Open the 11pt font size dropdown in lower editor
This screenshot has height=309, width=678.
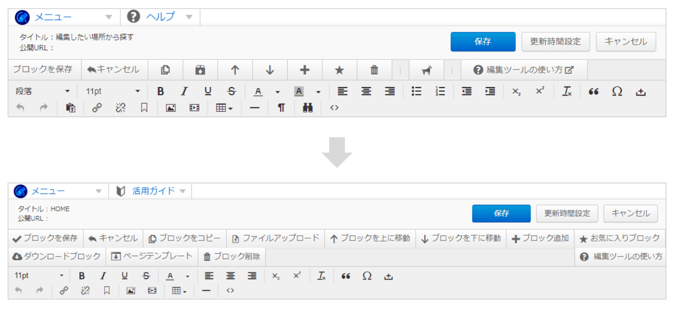[39, 276]
